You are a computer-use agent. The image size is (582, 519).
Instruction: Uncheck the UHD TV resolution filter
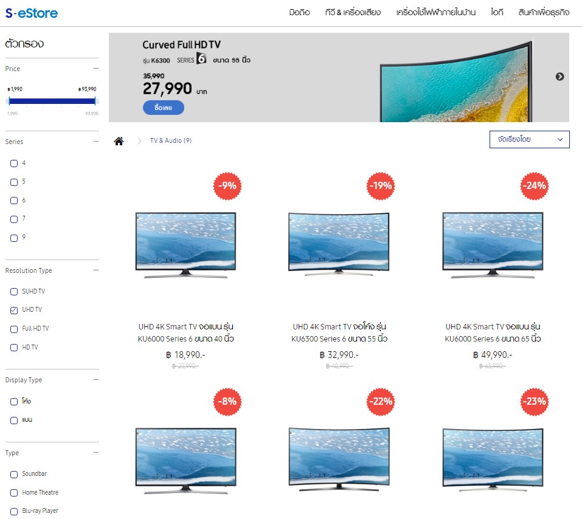14,310
